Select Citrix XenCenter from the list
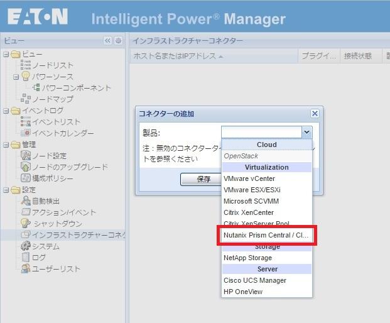Image resolution: width=390 pixels, height=323 pixels. pyautogui.click(x=267, y=212)
